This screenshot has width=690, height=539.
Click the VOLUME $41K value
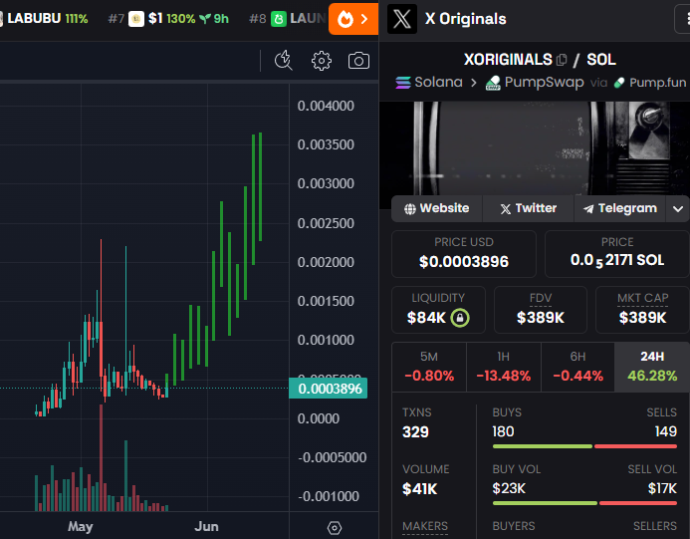pyautogui.click(x=420, y=489)
